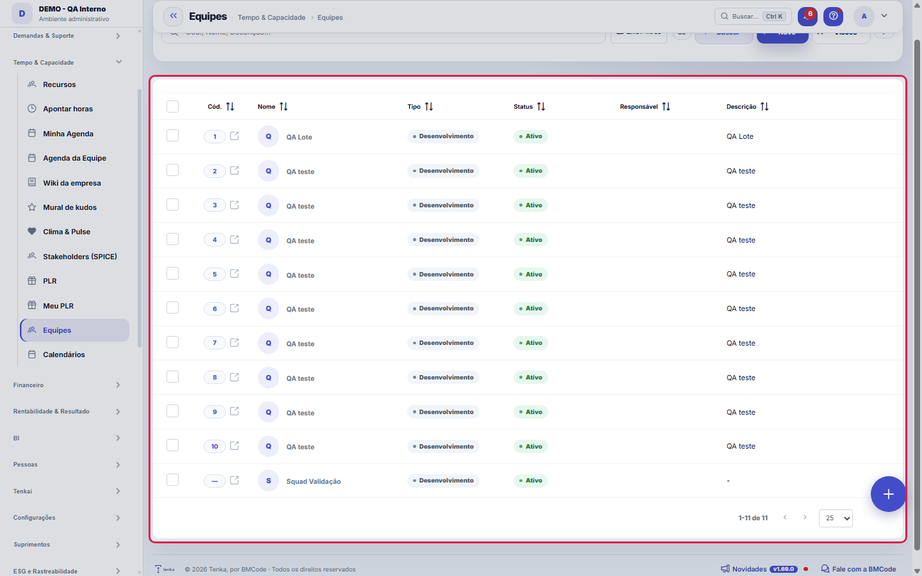Open Mural de kudos menu item
Screen dimensions: 922x576
75,207
